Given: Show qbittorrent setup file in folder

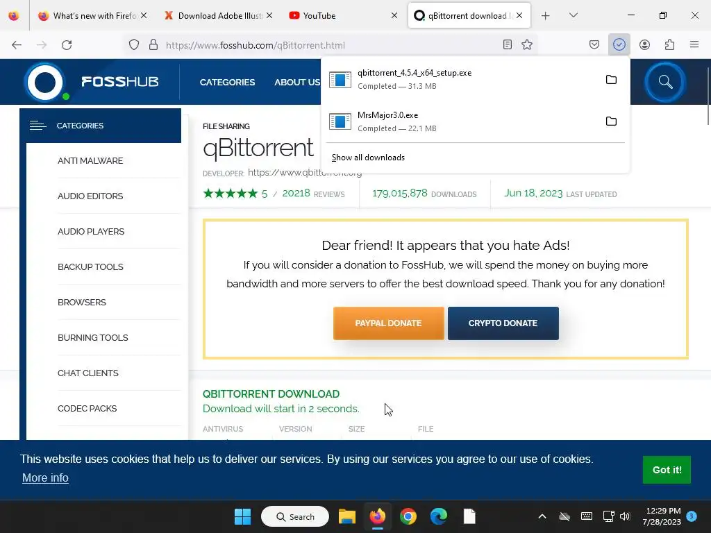Looking at the screenshot, I should tap(611, 80).
